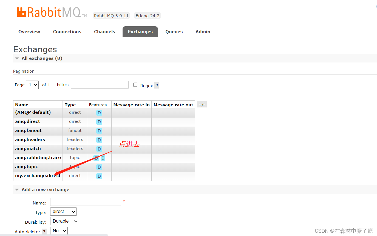The height and width of the screenshot is (236, 377).
Task: Sort by the Type column header
Action: 70,105
